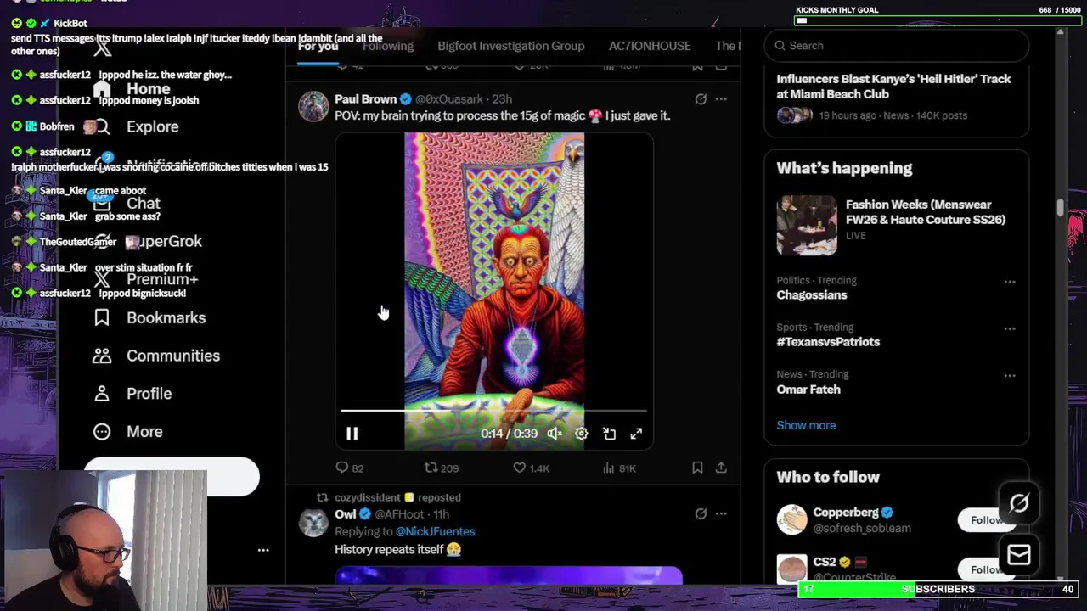Open the cozydissident reposted label
Screen dimensions: 1087x611
(x=397, y=497)
